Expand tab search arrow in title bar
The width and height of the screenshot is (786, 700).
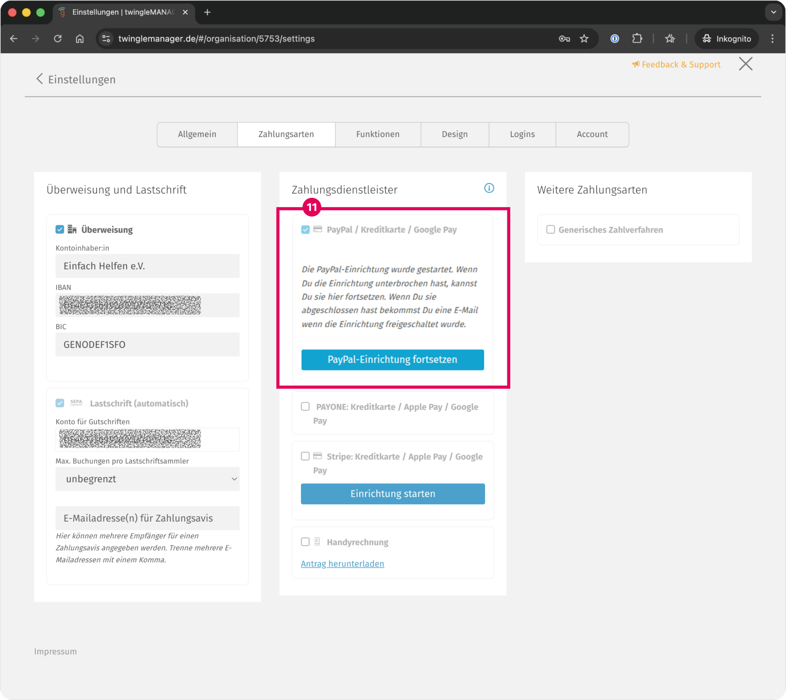(773, 12)
